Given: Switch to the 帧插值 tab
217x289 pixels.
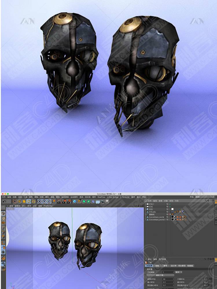Looking at the screenshot, I should (x=190, y=266).
